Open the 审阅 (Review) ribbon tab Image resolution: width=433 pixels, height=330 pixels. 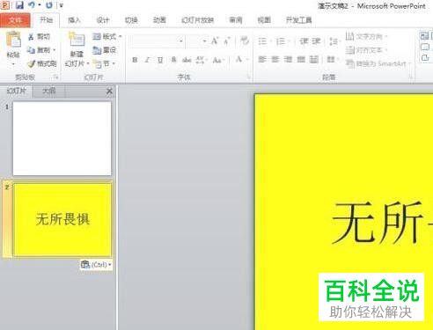click(x=236, y=20)
